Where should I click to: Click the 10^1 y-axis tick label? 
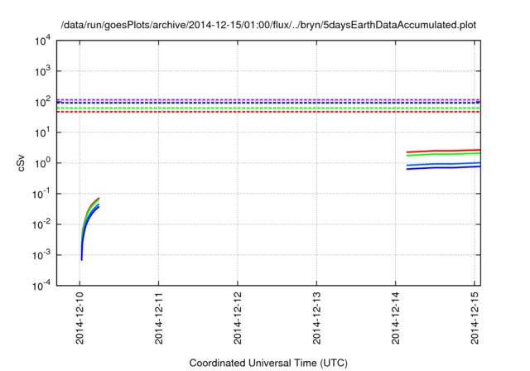click(x=42, y=132)
